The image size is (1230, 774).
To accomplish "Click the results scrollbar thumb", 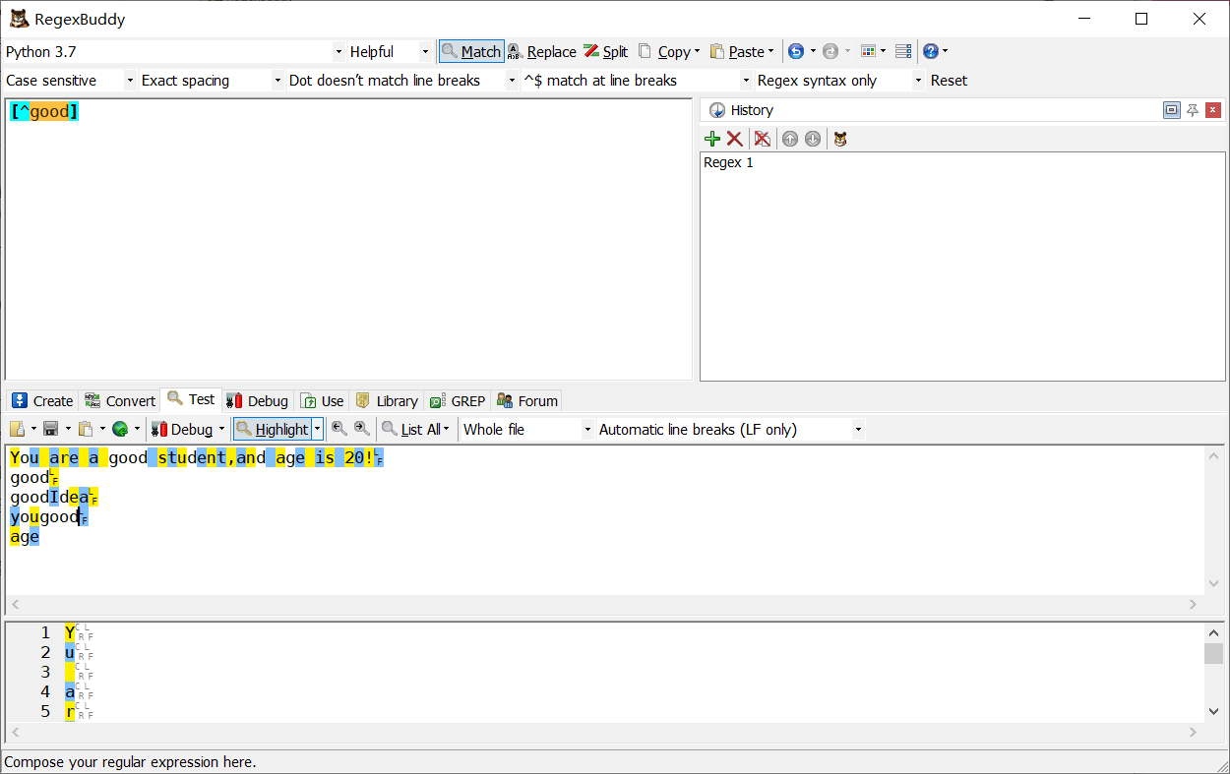I will point(1214,654).
